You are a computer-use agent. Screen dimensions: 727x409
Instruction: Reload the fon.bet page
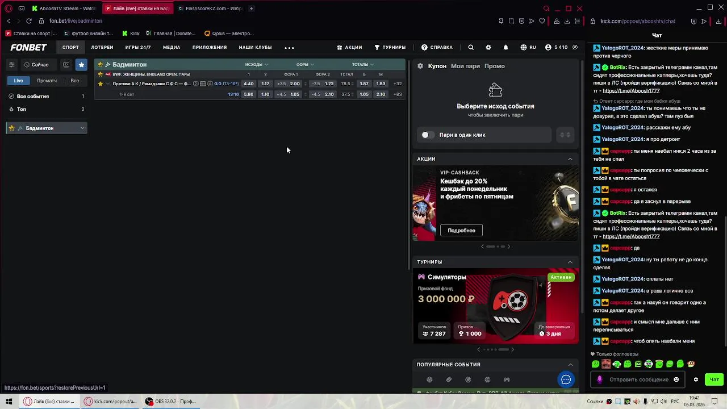pyautogui.click(x=28, y=21)
